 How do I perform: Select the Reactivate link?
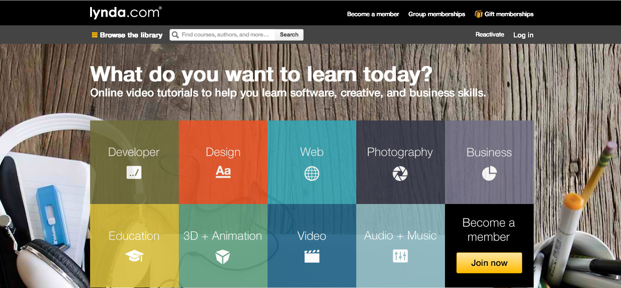(x=490, y=35)
